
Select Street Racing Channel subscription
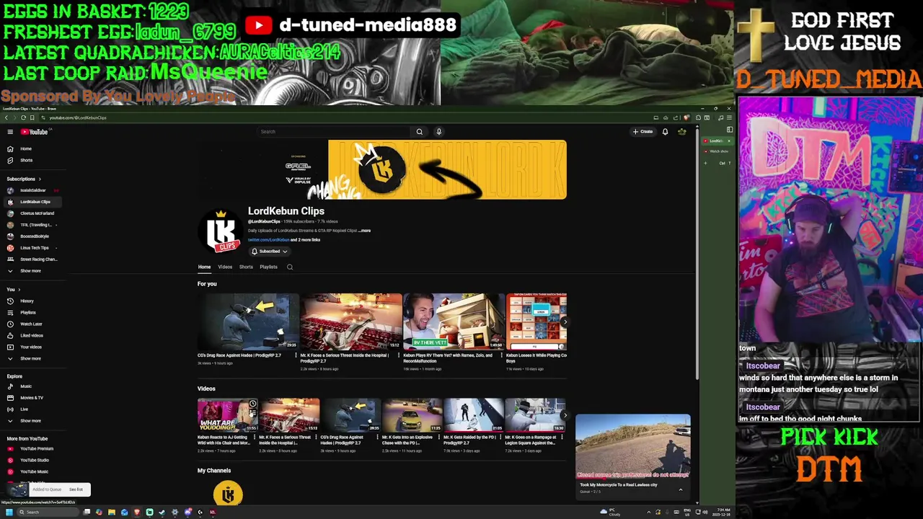32,259
